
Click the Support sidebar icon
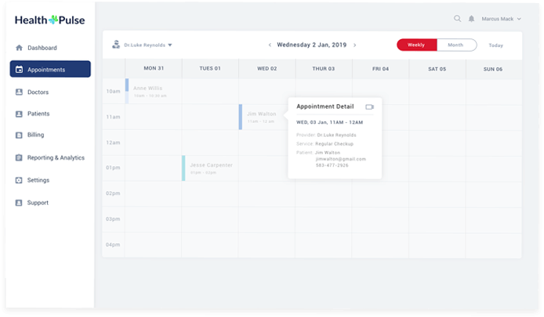[x=19, y=203]
